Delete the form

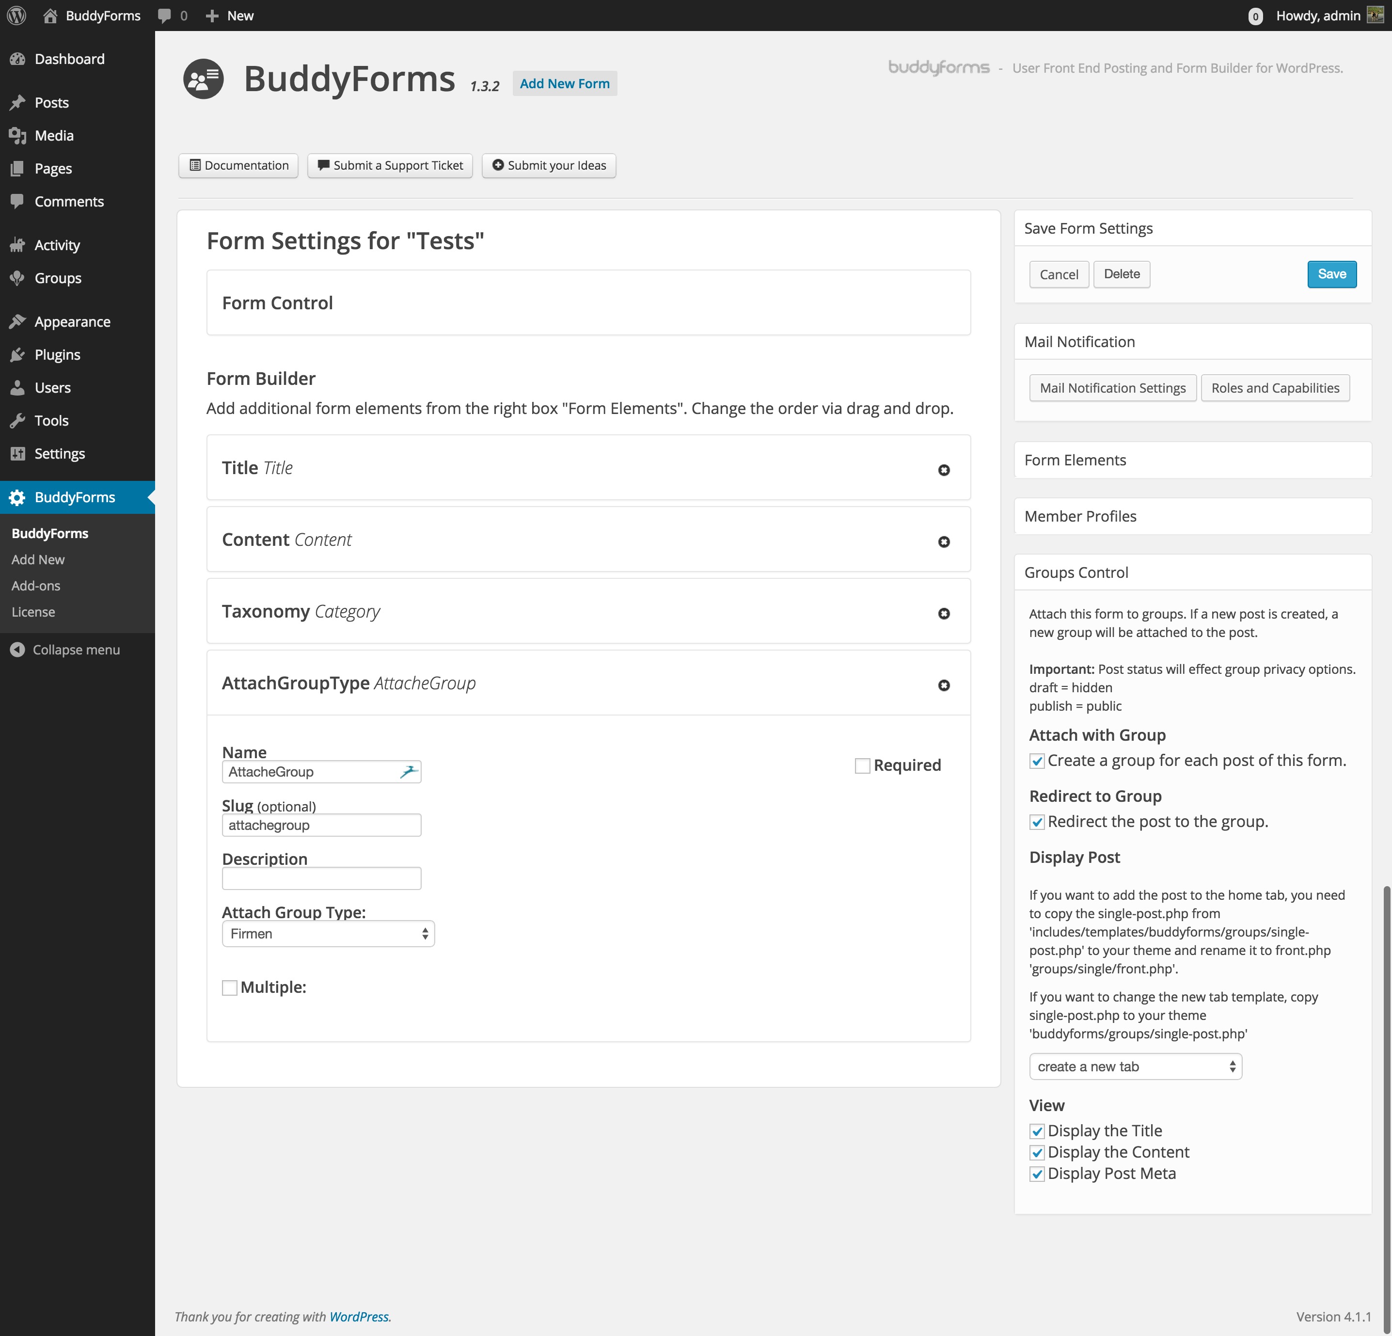[1122, 274]
